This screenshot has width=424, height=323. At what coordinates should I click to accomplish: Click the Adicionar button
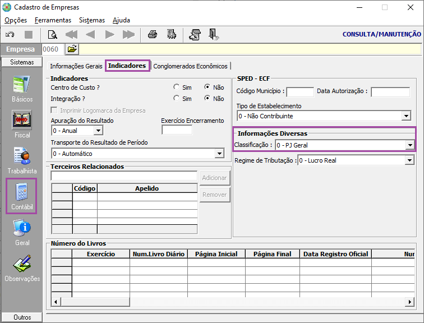pos(215,178)
